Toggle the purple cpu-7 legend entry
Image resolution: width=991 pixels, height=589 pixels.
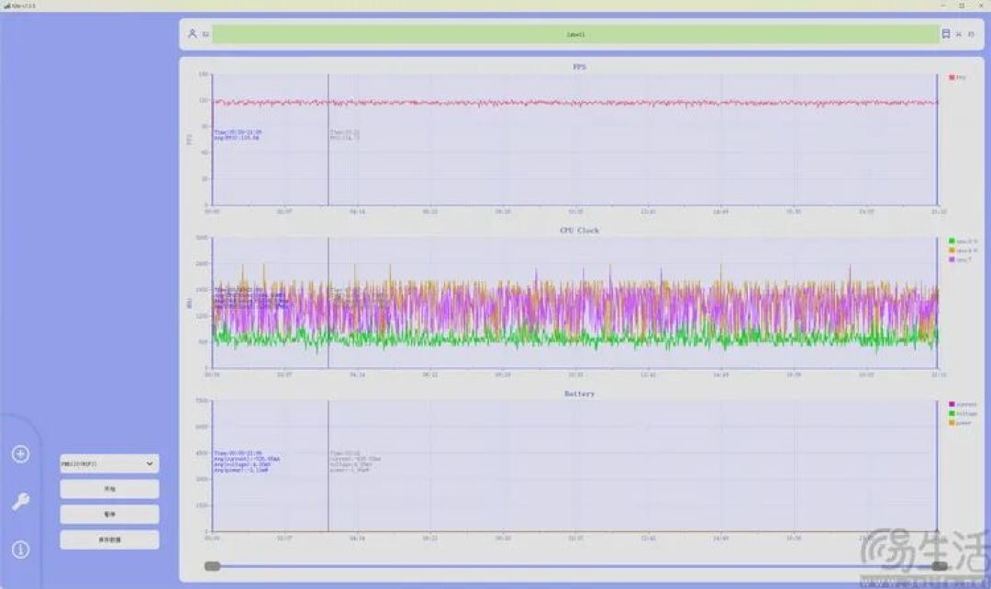pos(960,260)
